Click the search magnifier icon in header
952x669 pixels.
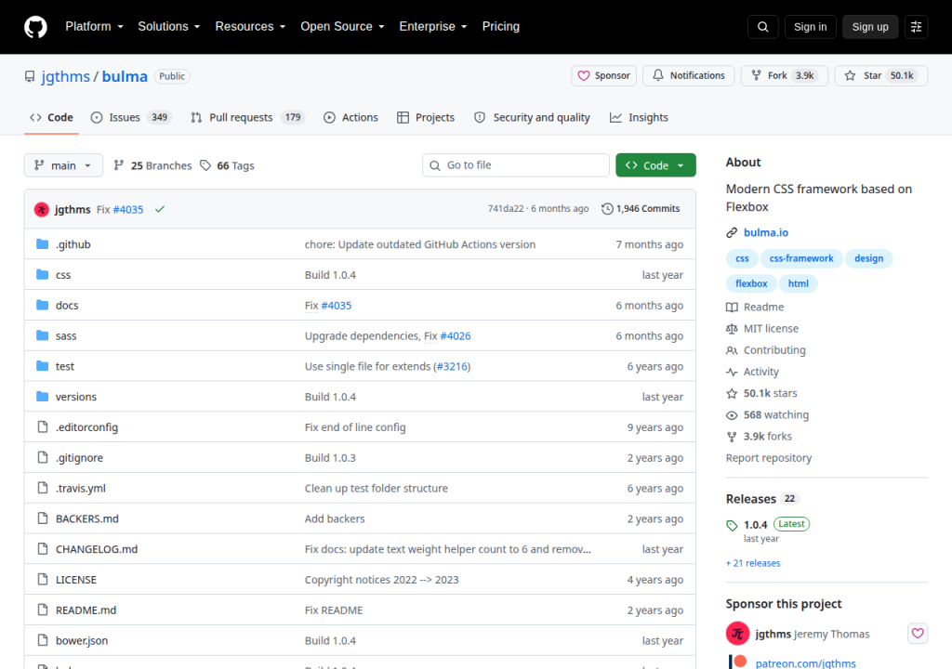click(x=763, y=27)
